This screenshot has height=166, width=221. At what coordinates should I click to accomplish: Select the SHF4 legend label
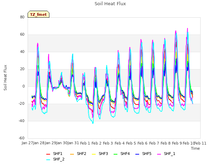(x=125, y=154)
